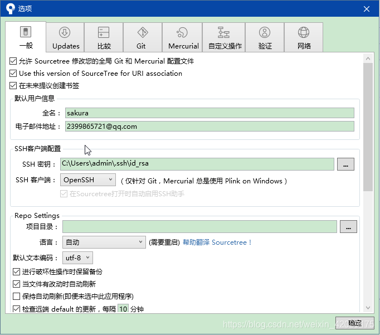
Task: Browse for SSH key file
Action: pos(345,164)
